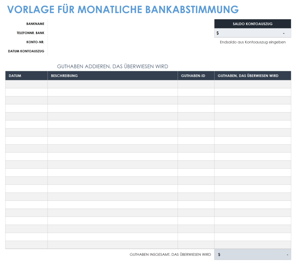The width and height of the screenshot is (299, 264).
Task: Click the first row cell under GUTHABEN-ID
Action: (x=196, y=84)
